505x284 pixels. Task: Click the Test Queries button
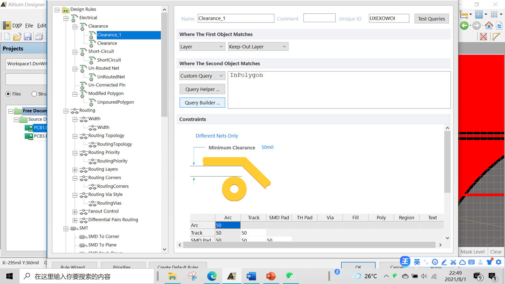(x=431, y=18)
